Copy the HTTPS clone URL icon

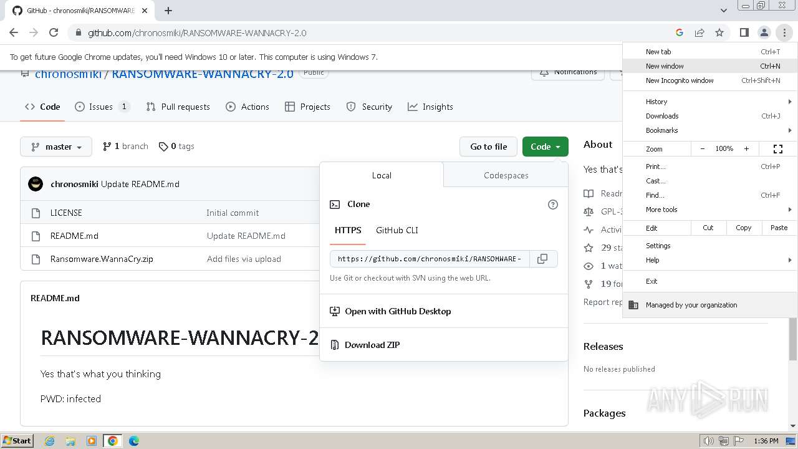[542, 259]
